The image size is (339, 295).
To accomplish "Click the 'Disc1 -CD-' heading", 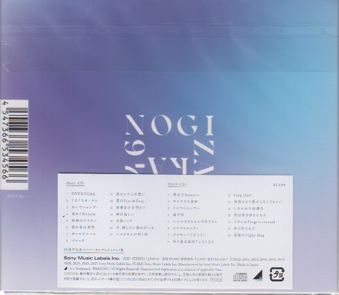I will 75,183.
